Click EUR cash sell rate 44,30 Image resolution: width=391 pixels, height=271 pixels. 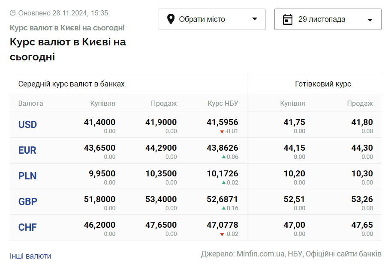(x=362, y=148)
